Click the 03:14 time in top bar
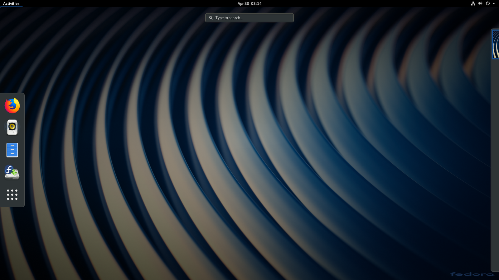The image size is (499, 280). coord(256,3)
